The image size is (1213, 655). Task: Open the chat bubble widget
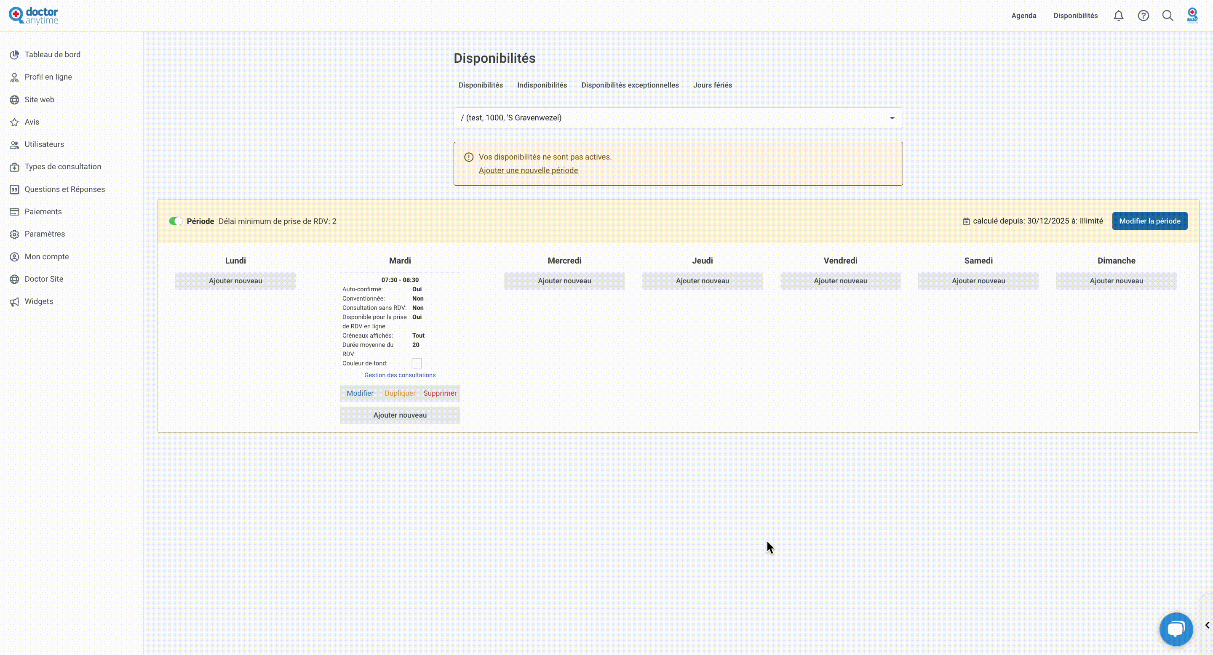pyautogui.click(x=1176, y=629)
